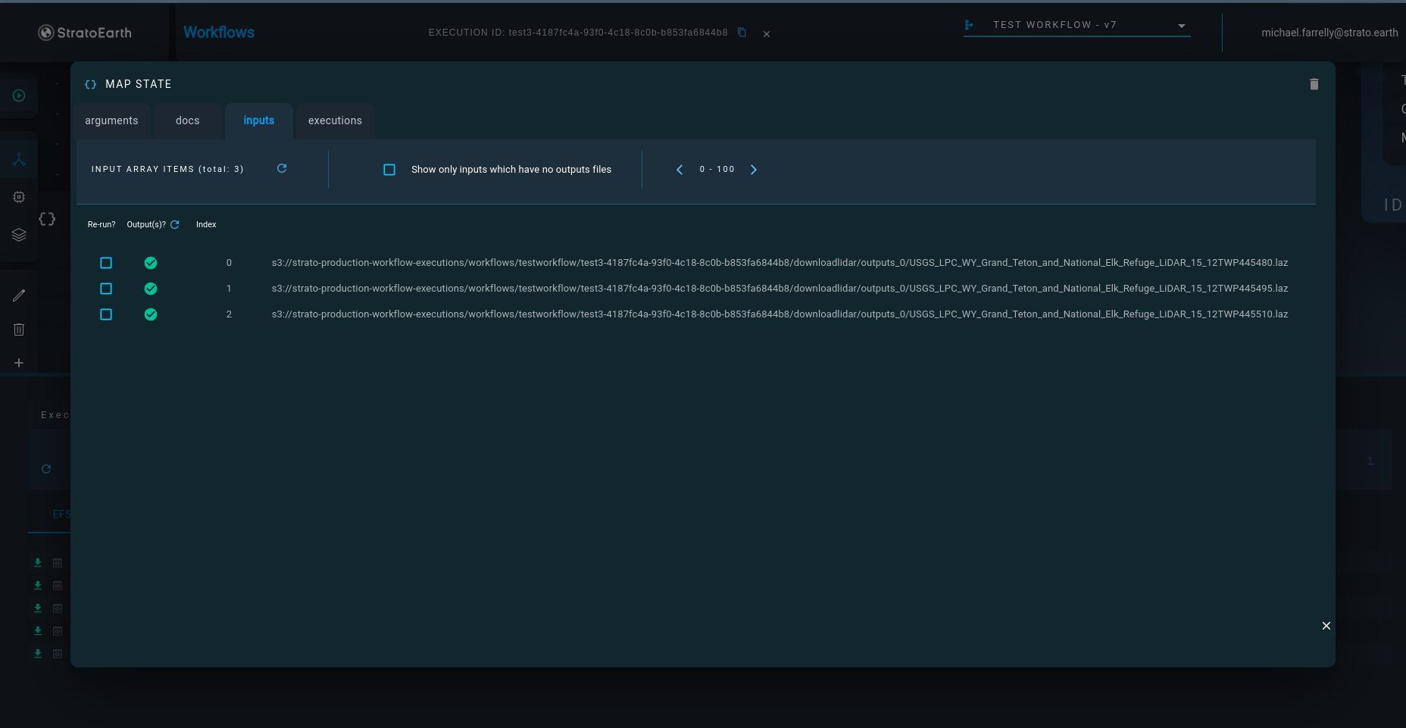Open the TEST WORKFLOW - v7 dropdown

[x=1076, y=25]
